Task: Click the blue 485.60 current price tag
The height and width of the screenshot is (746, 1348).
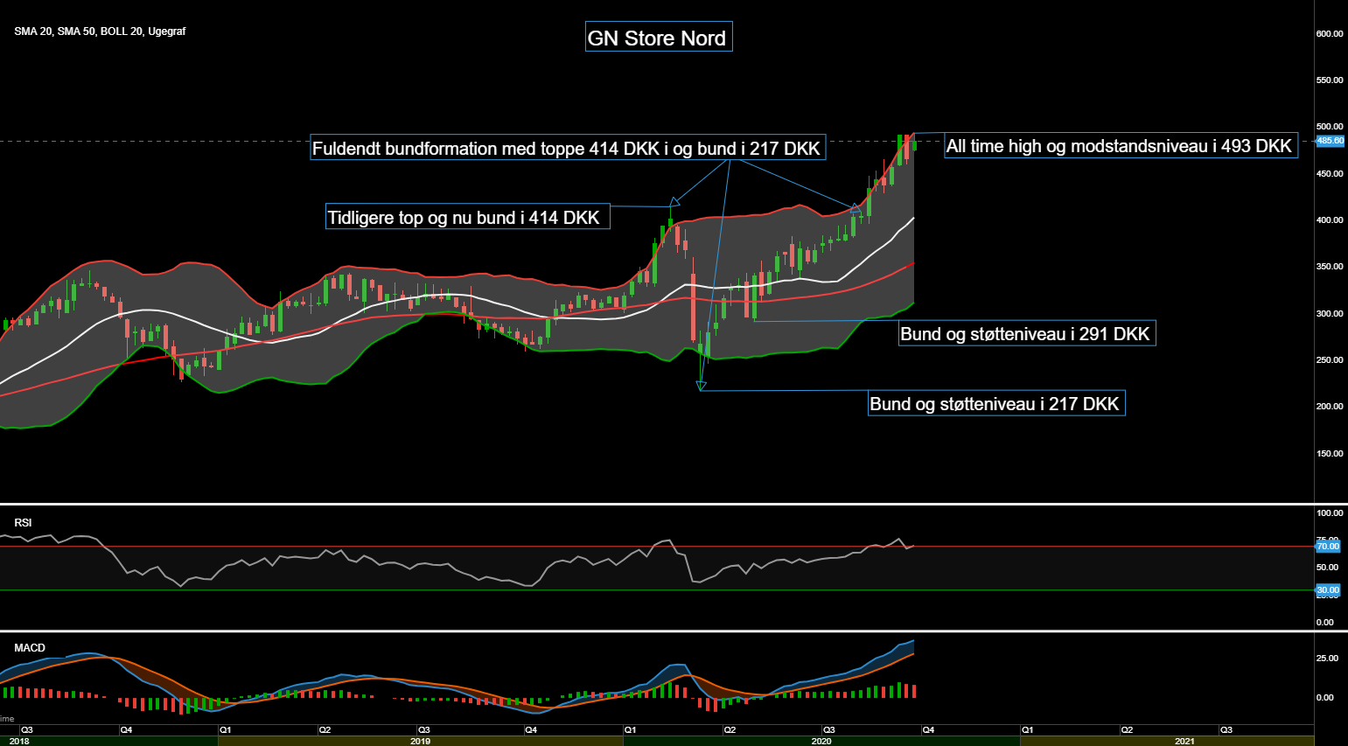Action: [1330, 141]
